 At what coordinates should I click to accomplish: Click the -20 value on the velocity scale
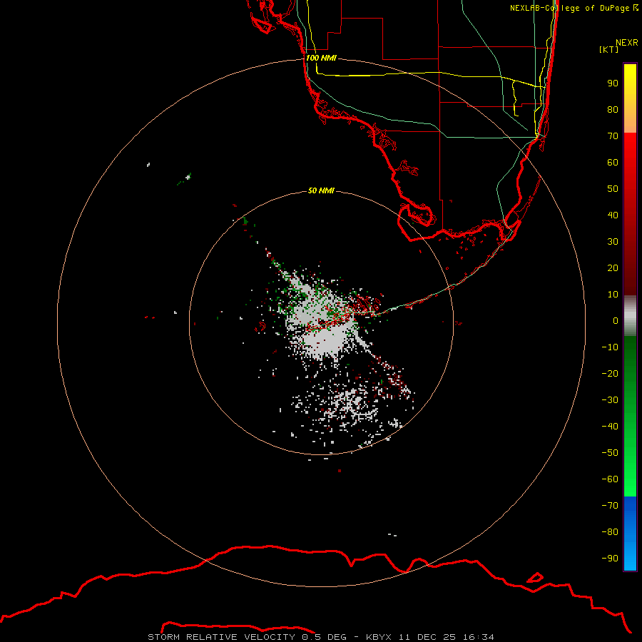click(610, 374)
